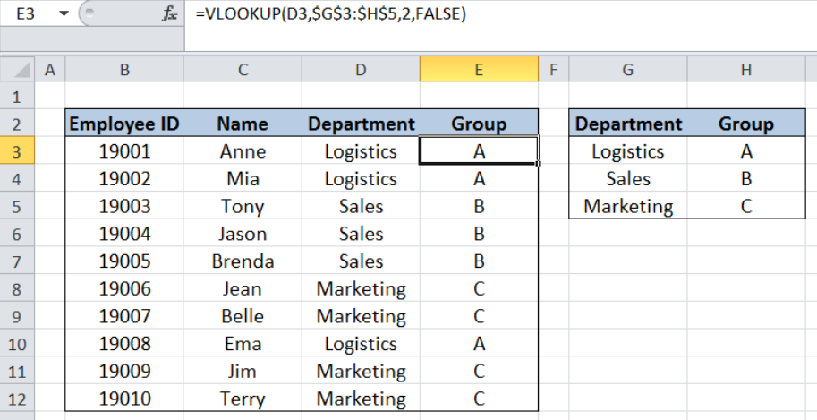Click the fx insert function icon
The image size is (817, 420).
pyautogui.click(x=169, y=13)
